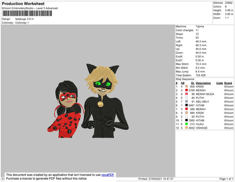Click the 'N#' column header

pyautogui.click(x=183, y=83)
